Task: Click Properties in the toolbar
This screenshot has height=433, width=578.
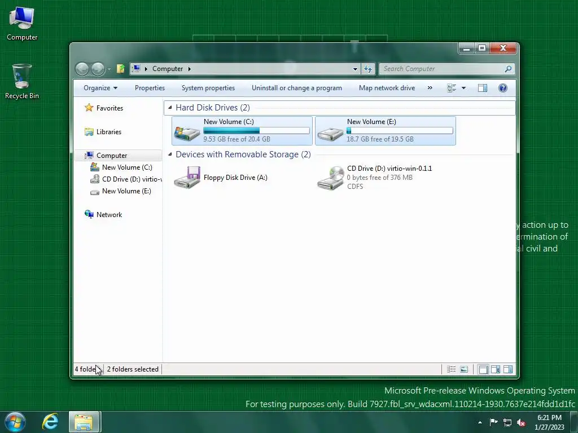Action: pos(150,88)
